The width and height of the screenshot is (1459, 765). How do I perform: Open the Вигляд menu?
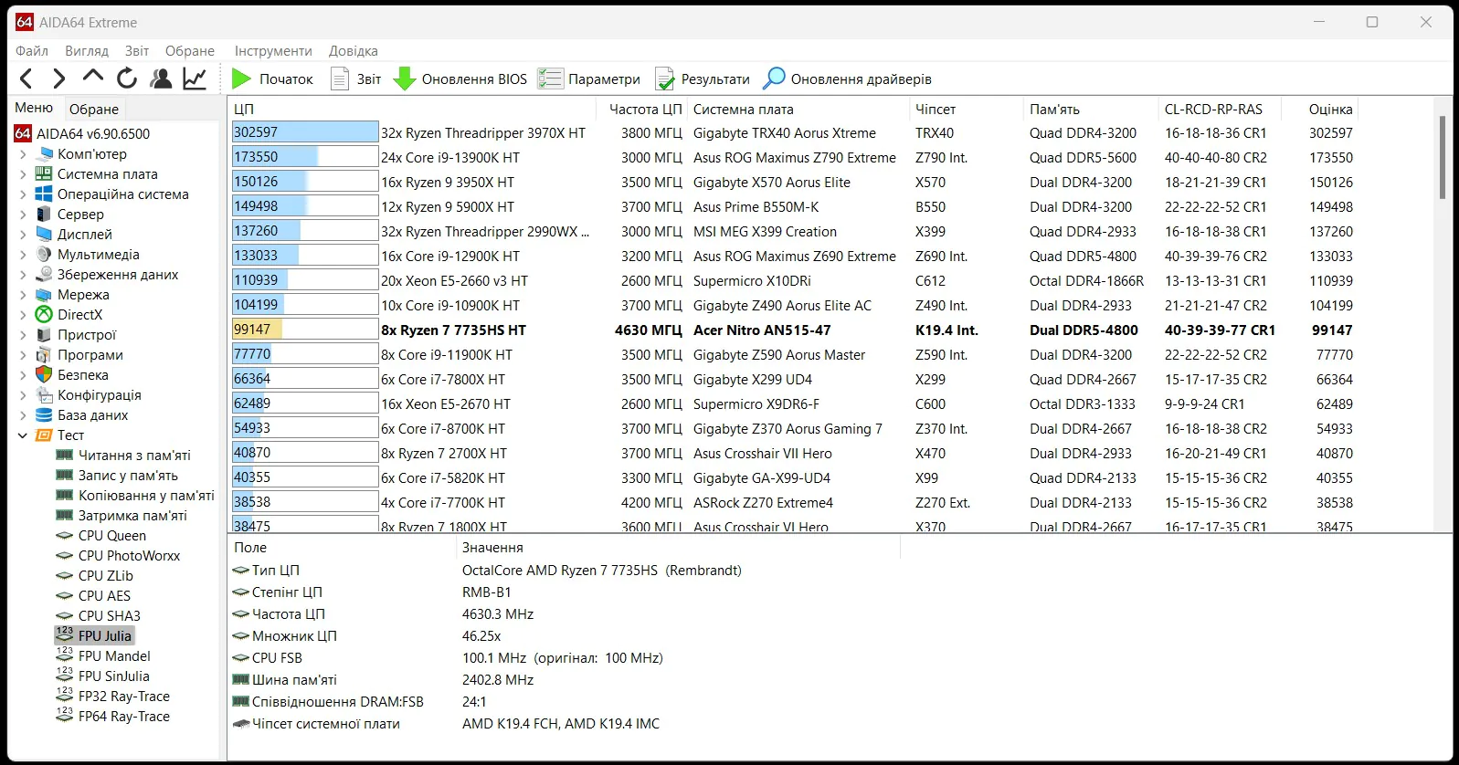pyautogui.click(x=87, y=51)
